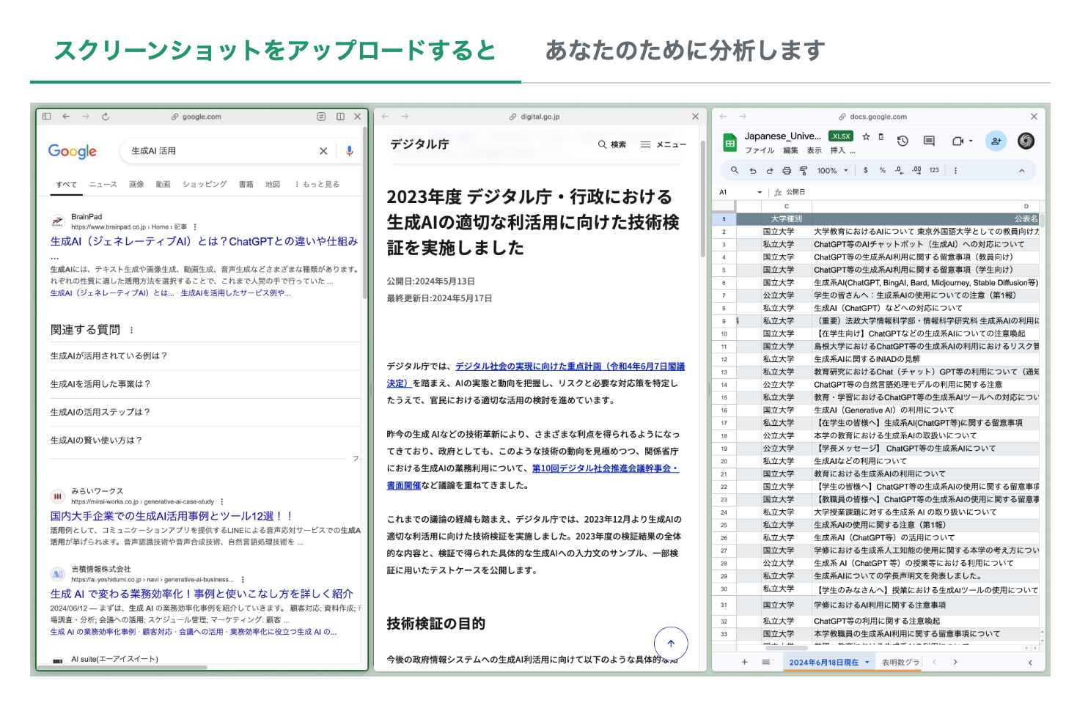Click the share add-person button in Sheets

coord(996,141)
